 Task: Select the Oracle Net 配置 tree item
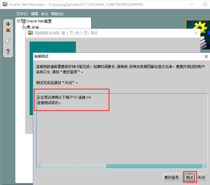tap(39, 21)
